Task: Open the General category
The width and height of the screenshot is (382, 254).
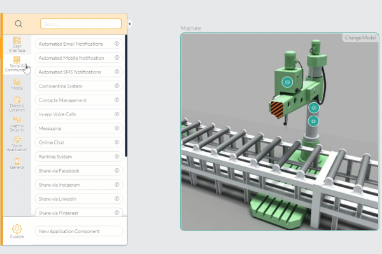Action: 17,163
